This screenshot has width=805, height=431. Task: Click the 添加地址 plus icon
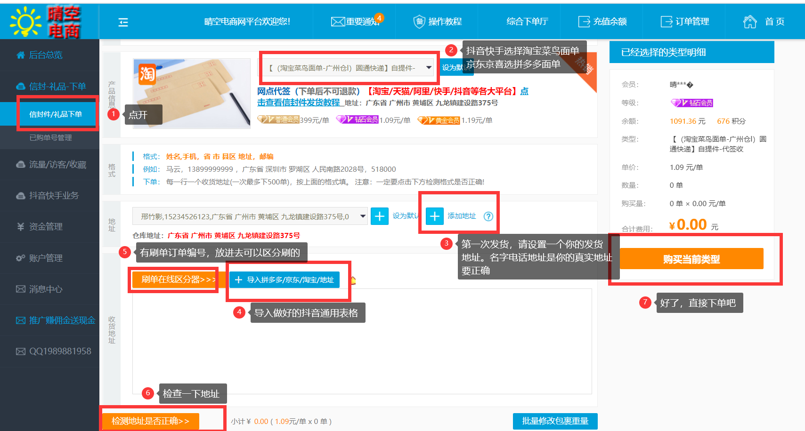click(x=435, y=216)
